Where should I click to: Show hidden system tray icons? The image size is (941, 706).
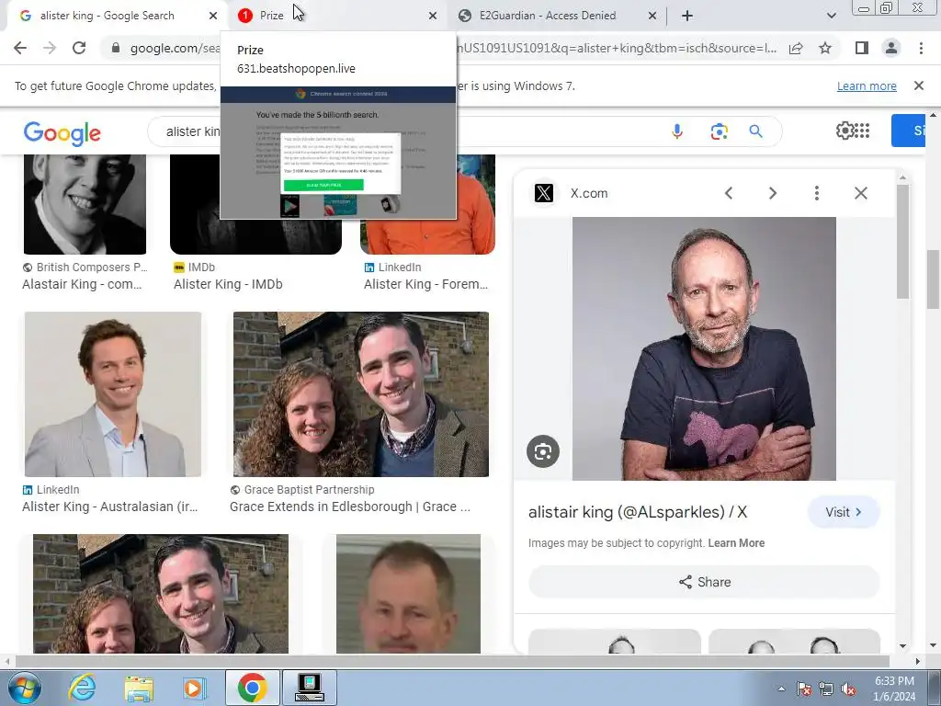click(781, 689)
